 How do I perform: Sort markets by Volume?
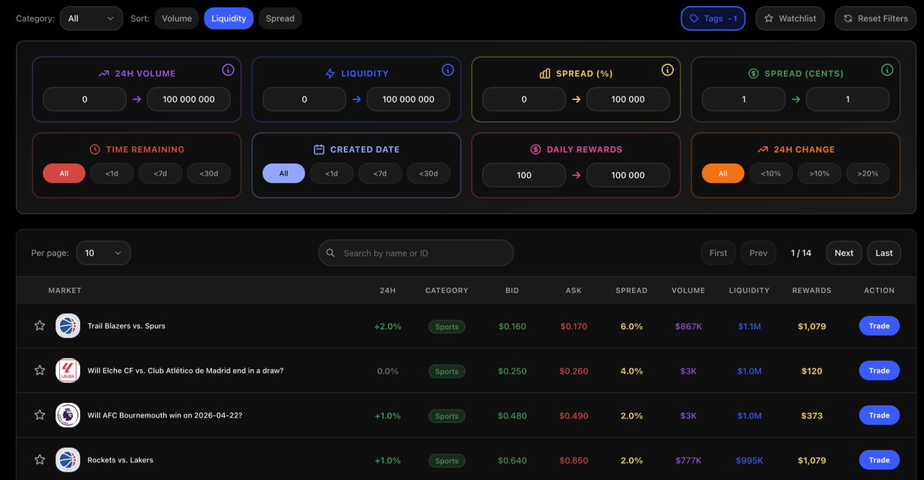pyautogui.click(x=176, y=18)
